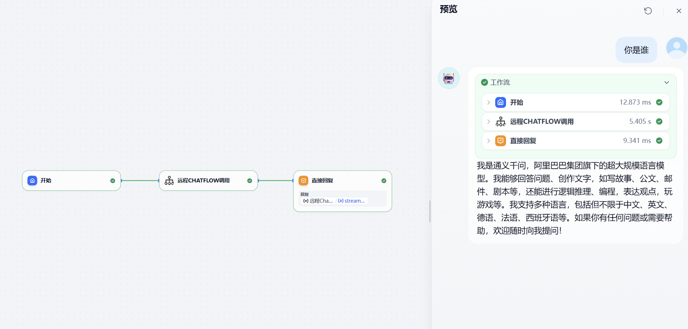The height and width of the screenshot is (329, 688).
Task: Click the orange icon on 直接回复 canvas node
Action: pyautogui.click(x=303, y=181)
